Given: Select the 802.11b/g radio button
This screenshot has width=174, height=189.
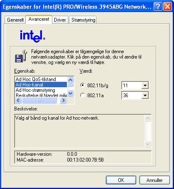Looking at the screenshot, I should (82, 85).
